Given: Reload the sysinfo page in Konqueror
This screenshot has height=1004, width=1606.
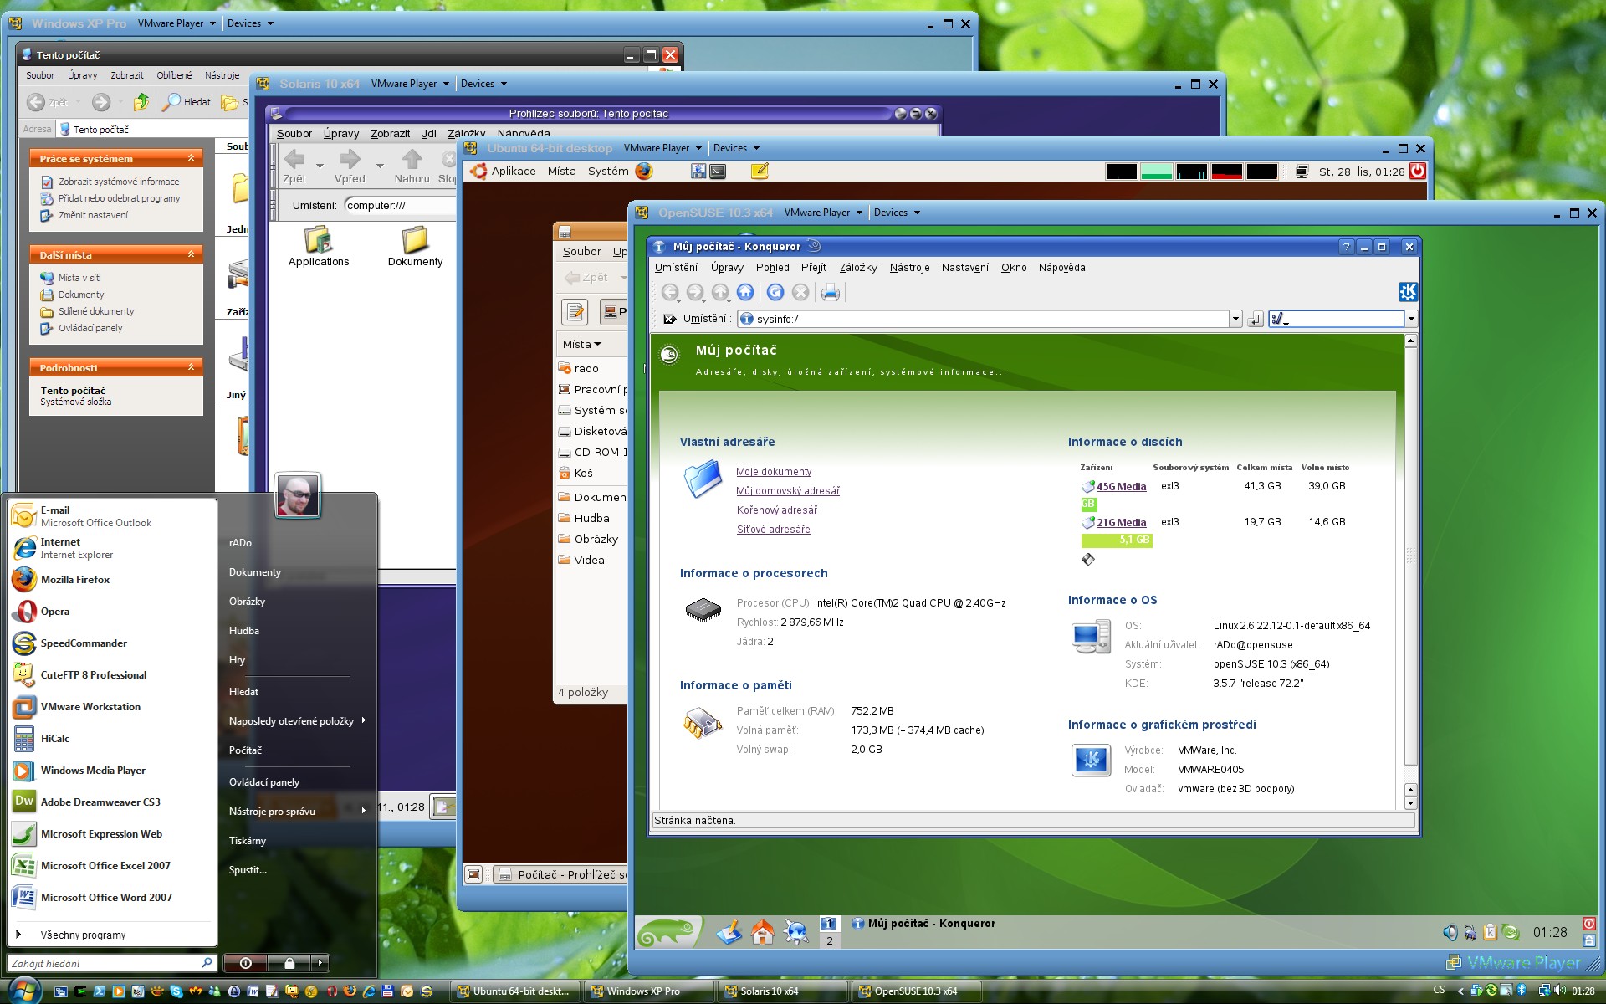Looking at the screenshot, I should [775, 292].
